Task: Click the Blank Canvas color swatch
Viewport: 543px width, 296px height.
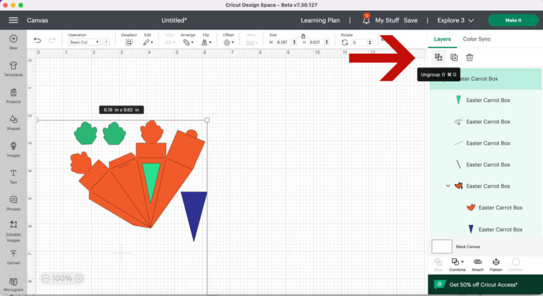Action: pos(442,247)
